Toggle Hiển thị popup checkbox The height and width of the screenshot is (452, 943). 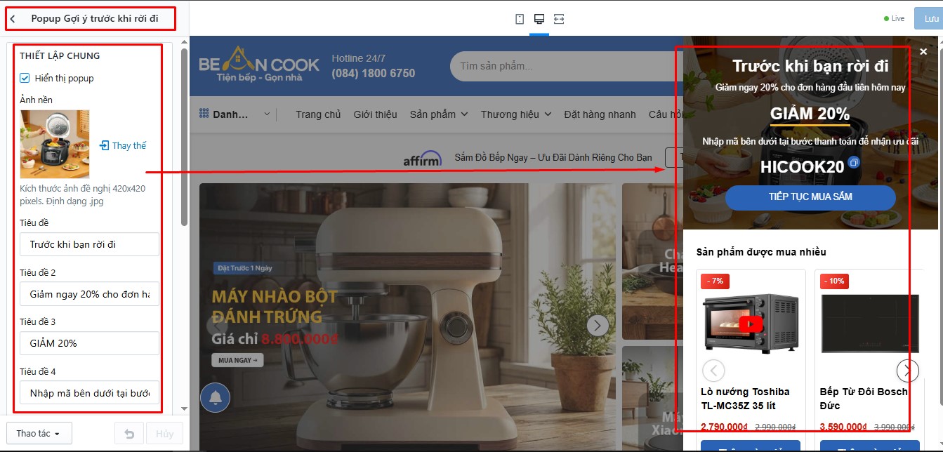tap(25, 78)
